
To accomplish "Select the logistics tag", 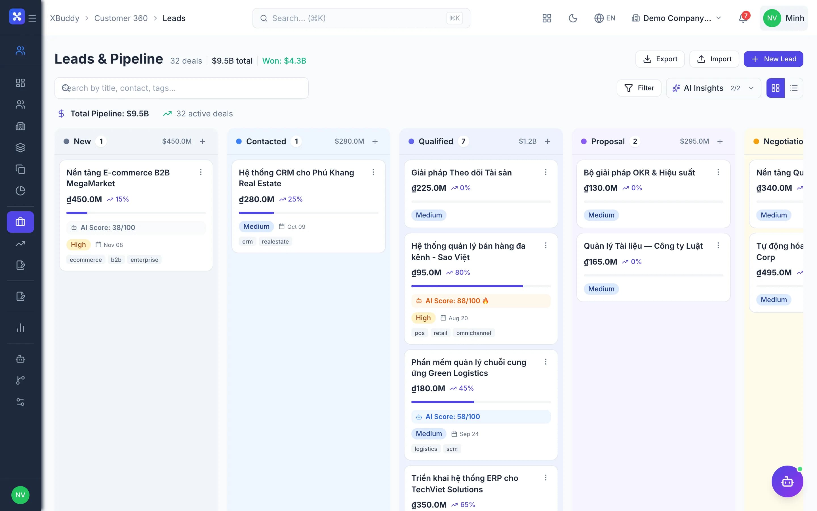I will [426, 449].
